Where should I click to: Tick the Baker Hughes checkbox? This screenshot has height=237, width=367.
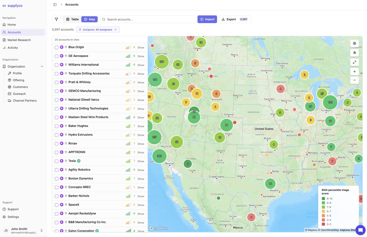point(56,126)
